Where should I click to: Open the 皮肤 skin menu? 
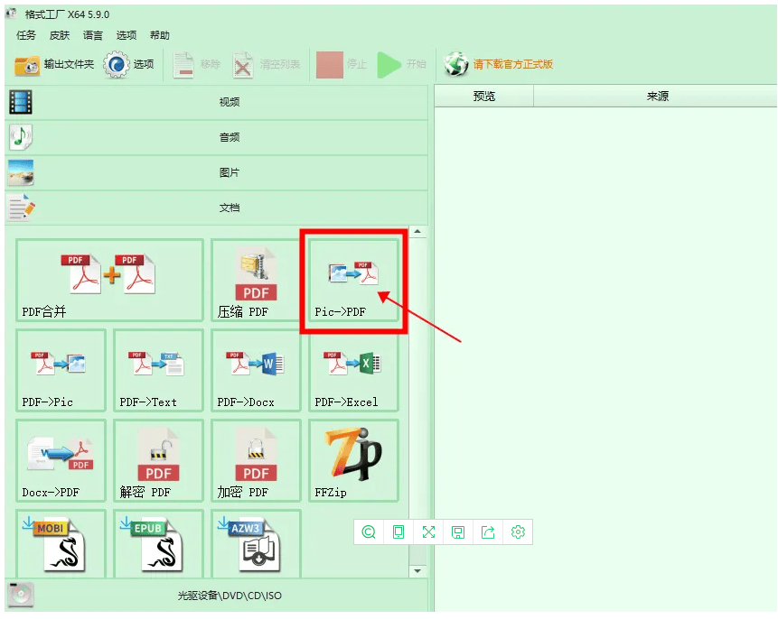click(60, 35)
